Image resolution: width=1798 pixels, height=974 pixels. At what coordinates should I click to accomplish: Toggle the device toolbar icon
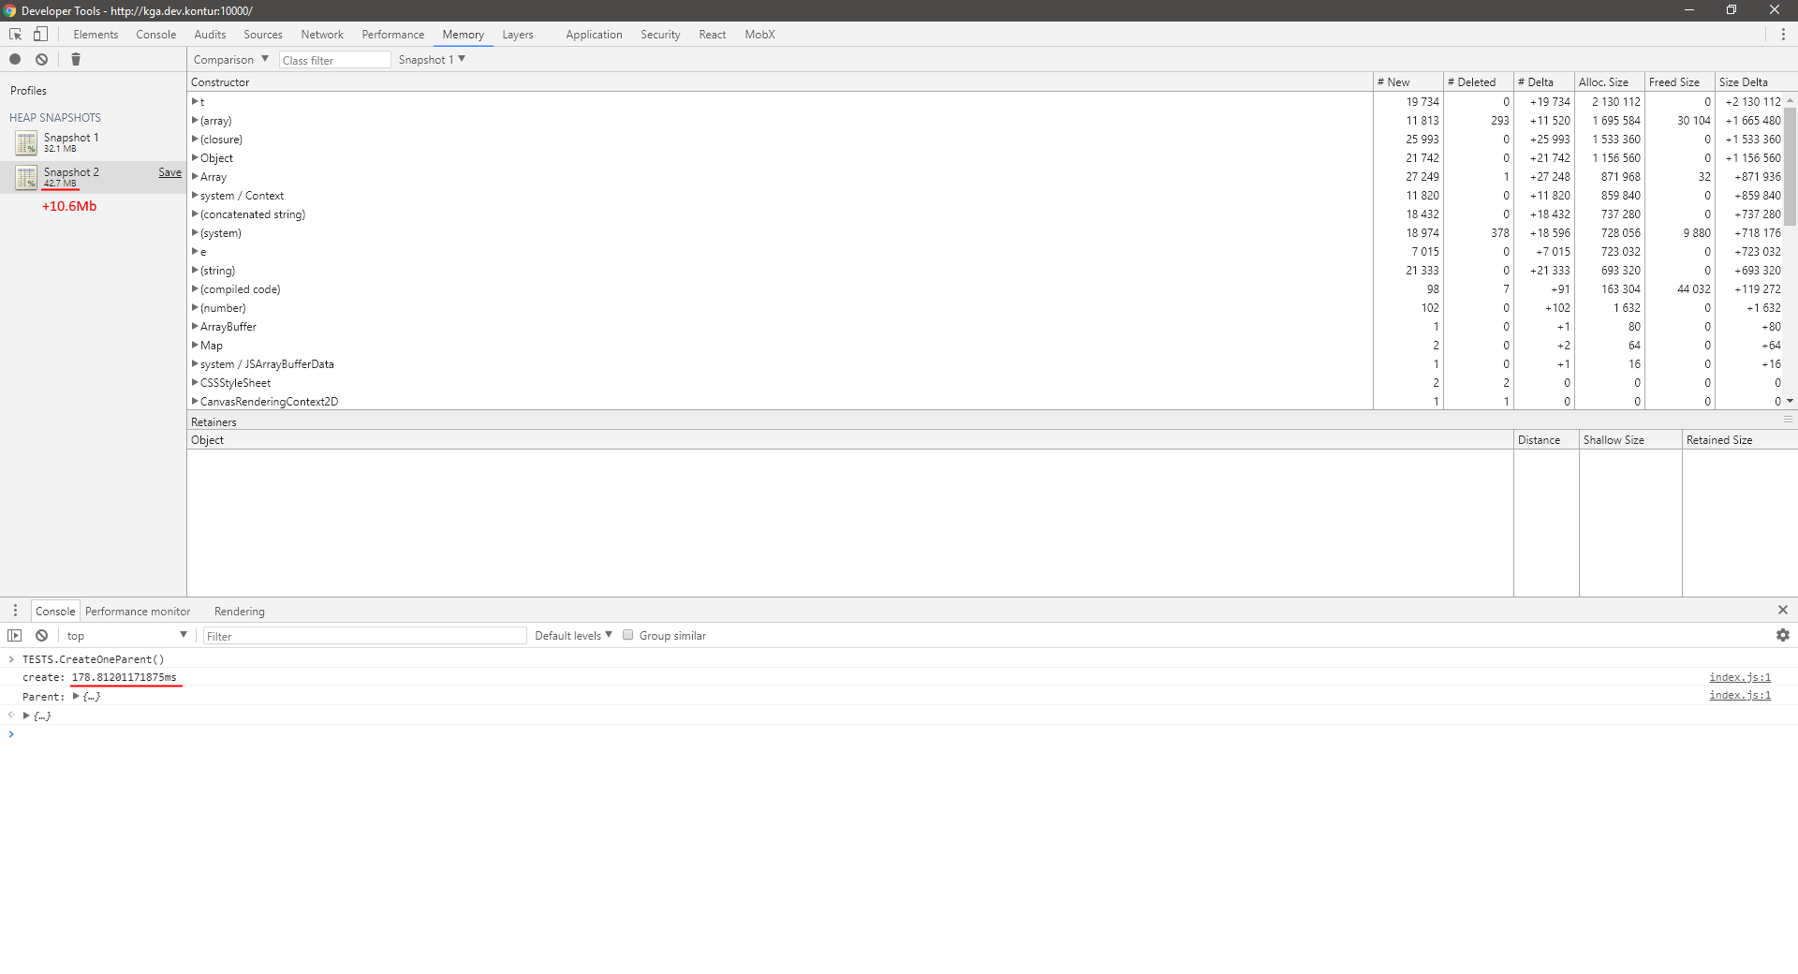(40, 35)
